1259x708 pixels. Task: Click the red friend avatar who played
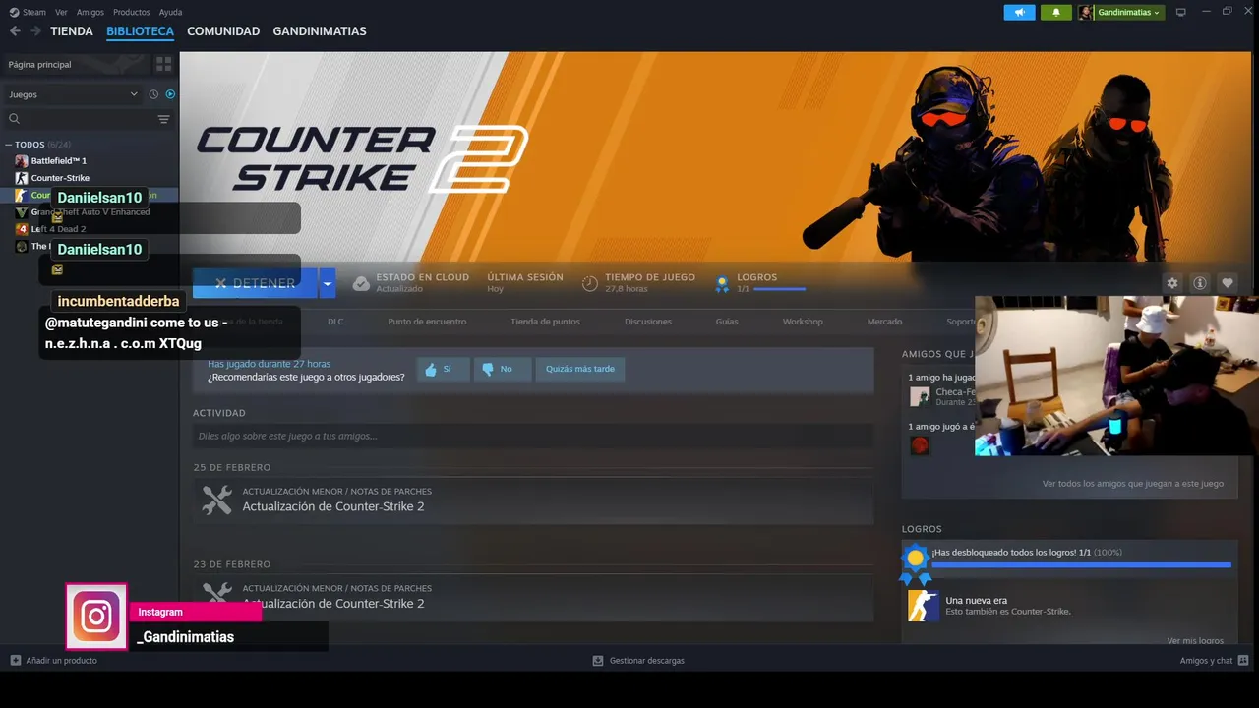pyautogui.click(x=920, y=445)
